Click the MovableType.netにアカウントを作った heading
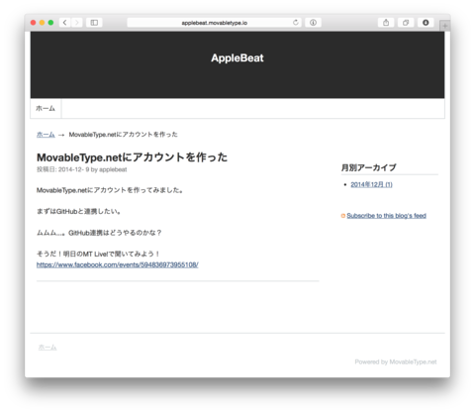 132,157
